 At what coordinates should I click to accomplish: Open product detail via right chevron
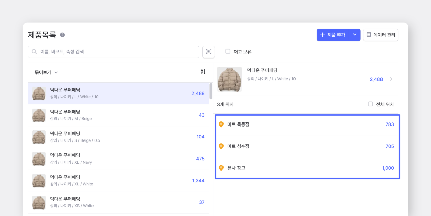pos(391,79)
